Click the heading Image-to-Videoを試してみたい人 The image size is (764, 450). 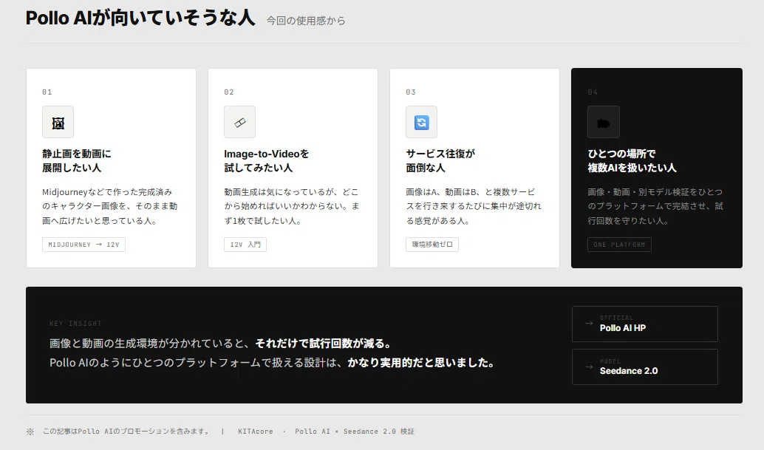point(267,161)
